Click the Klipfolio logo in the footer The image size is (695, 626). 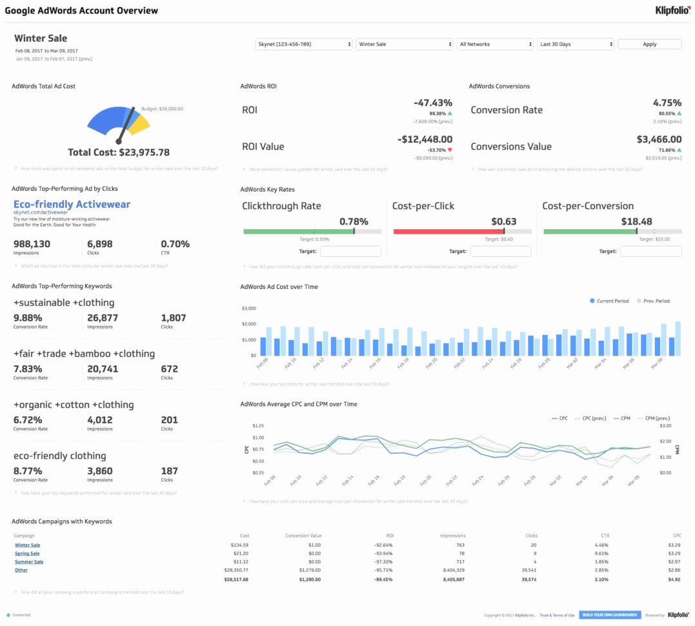(x=677, y=615)
